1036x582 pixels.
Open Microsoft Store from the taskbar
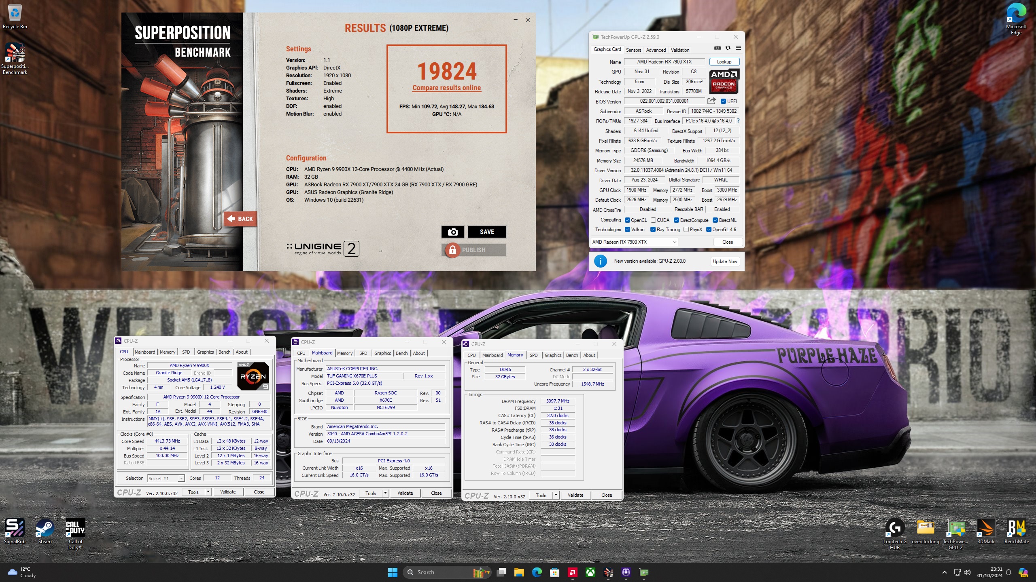click(555, 572)
